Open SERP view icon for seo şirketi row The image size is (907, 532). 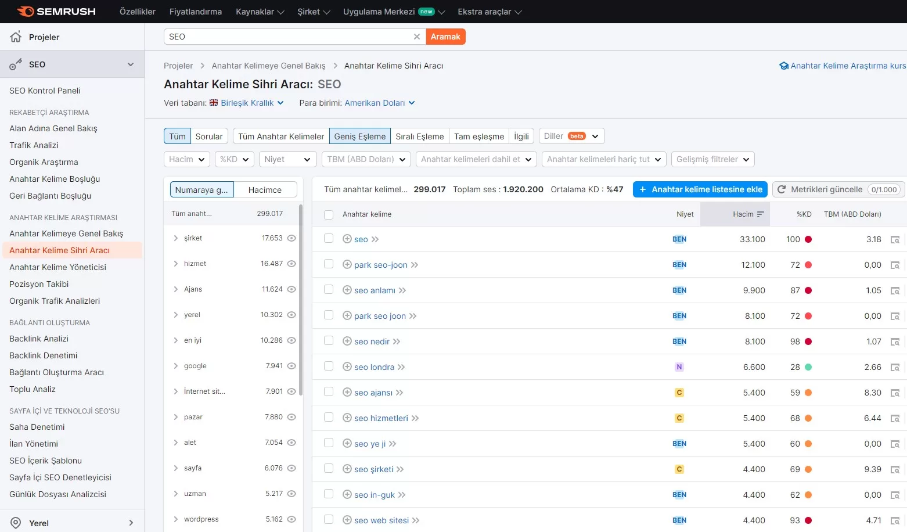895,469
